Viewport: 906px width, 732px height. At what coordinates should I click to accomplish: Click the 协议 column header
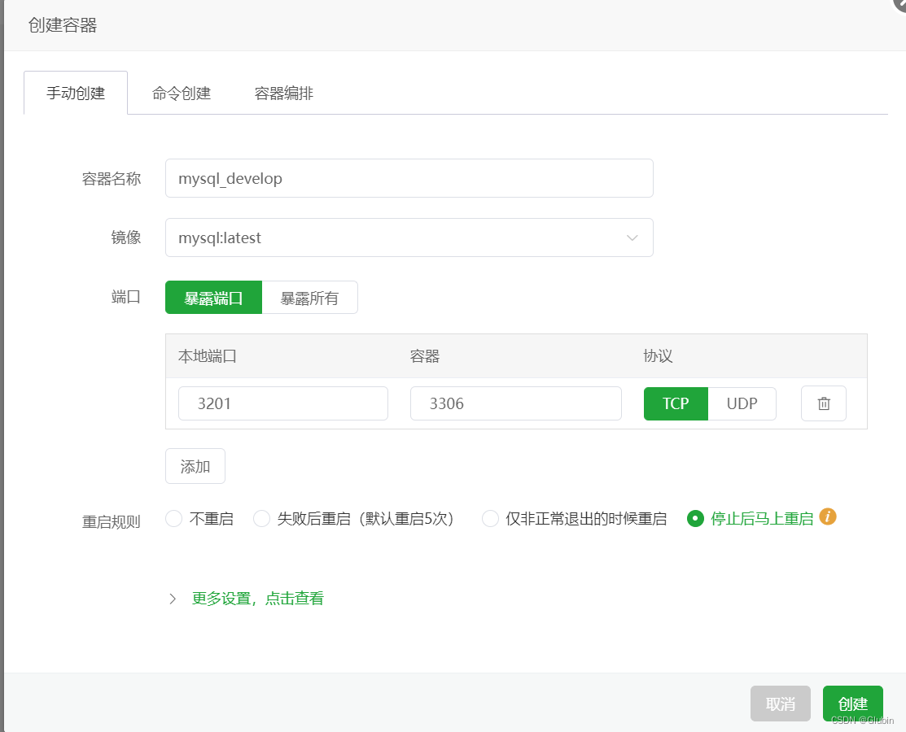pos(658,356)
